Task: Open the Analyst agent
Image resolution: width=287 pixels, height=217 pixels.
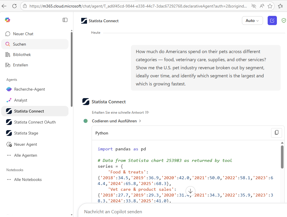Action: 35,100
